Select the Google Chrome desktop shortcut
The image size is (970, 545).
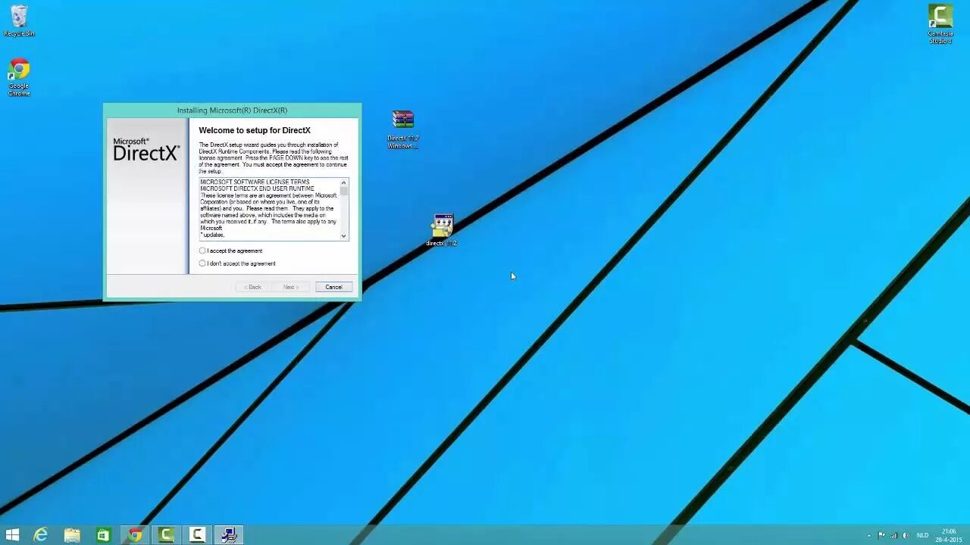point(19,77)
